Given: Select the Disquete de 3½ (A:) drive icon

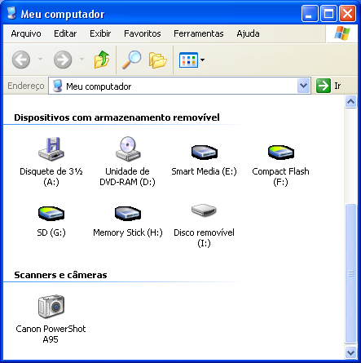Looking at the screenshot, I should [x=51, y=149].
